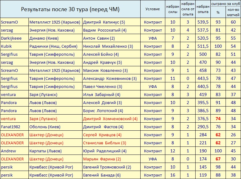Click experience value '376,5'
The height and width of the screenshot is (179, 241).
coord(203,119)
